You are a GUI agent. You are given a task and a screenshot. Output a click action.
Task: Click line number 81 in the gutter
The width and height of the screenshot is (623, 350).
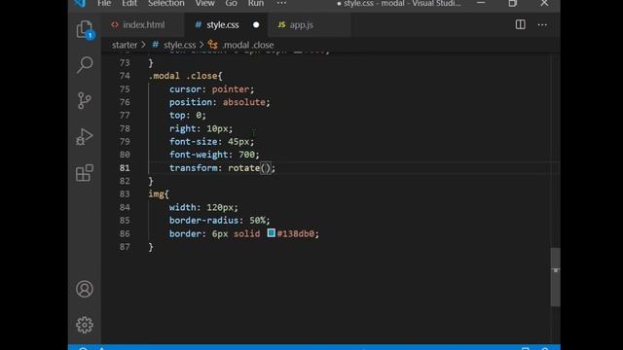pyautogui.click(x=125, y=168)
